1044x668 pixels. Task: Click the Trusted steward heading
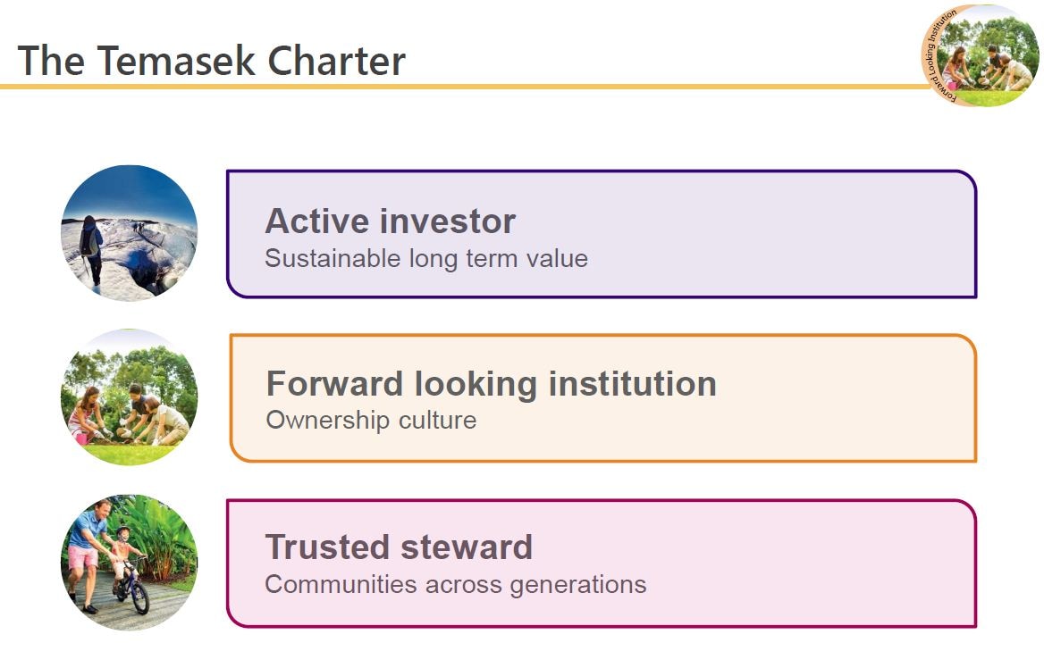click(399, 547)
